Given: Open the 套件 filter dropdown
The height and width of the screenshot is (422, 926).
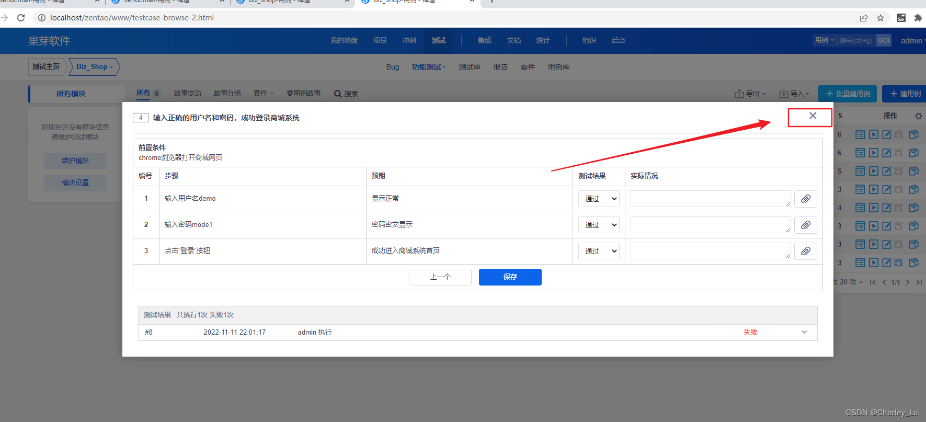Looking at the screenshot, I should (x=264, y=93).
